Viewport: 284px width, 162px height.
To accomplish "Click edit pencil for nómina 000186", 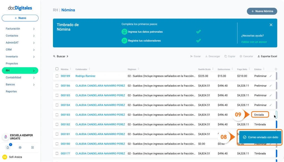I will point(271,86).
